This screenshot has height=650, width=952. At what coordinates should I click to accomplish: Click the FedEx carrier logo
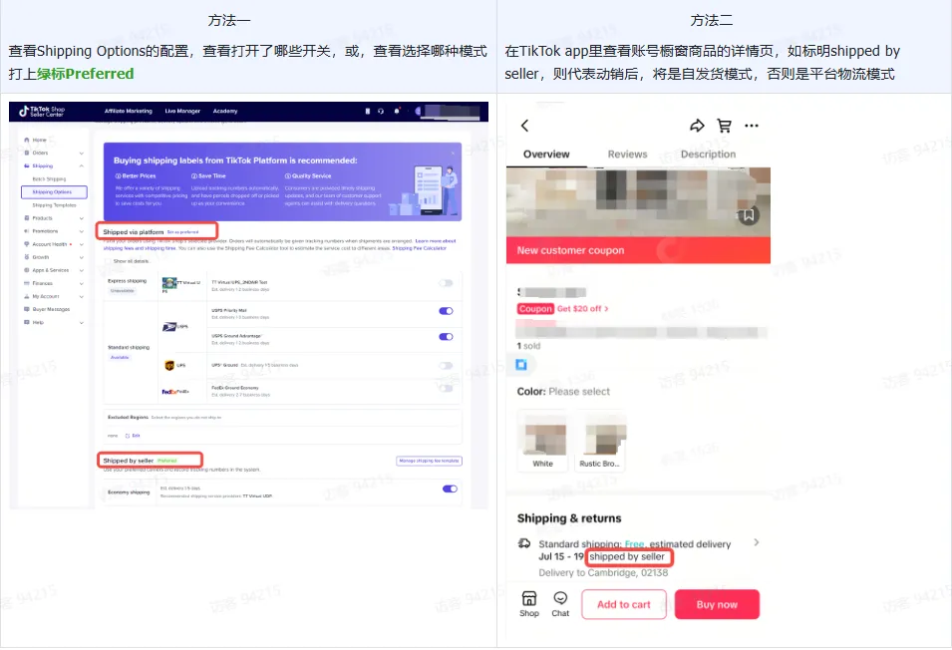(169, 392)
